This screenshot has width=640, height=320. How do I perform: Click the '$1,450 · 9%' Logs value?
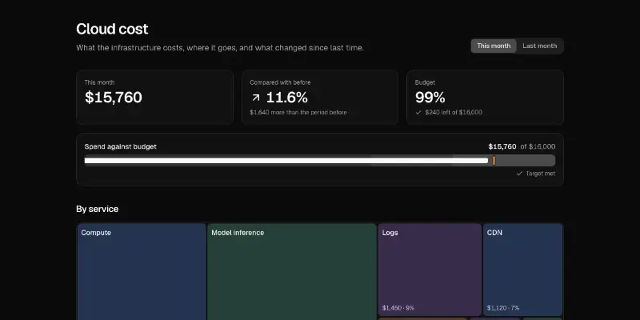(398, 308)
